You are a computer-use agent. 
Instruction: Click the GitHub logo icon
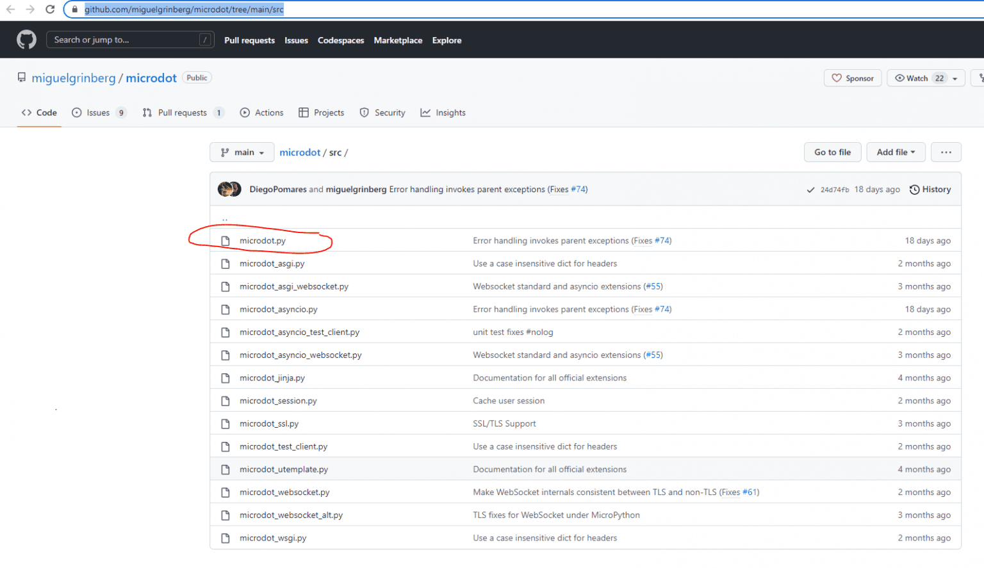pos(26,40)
